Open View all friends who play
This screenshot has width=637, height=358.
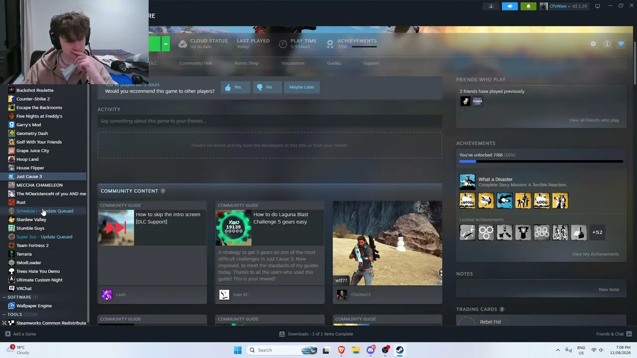coord(594,120)
